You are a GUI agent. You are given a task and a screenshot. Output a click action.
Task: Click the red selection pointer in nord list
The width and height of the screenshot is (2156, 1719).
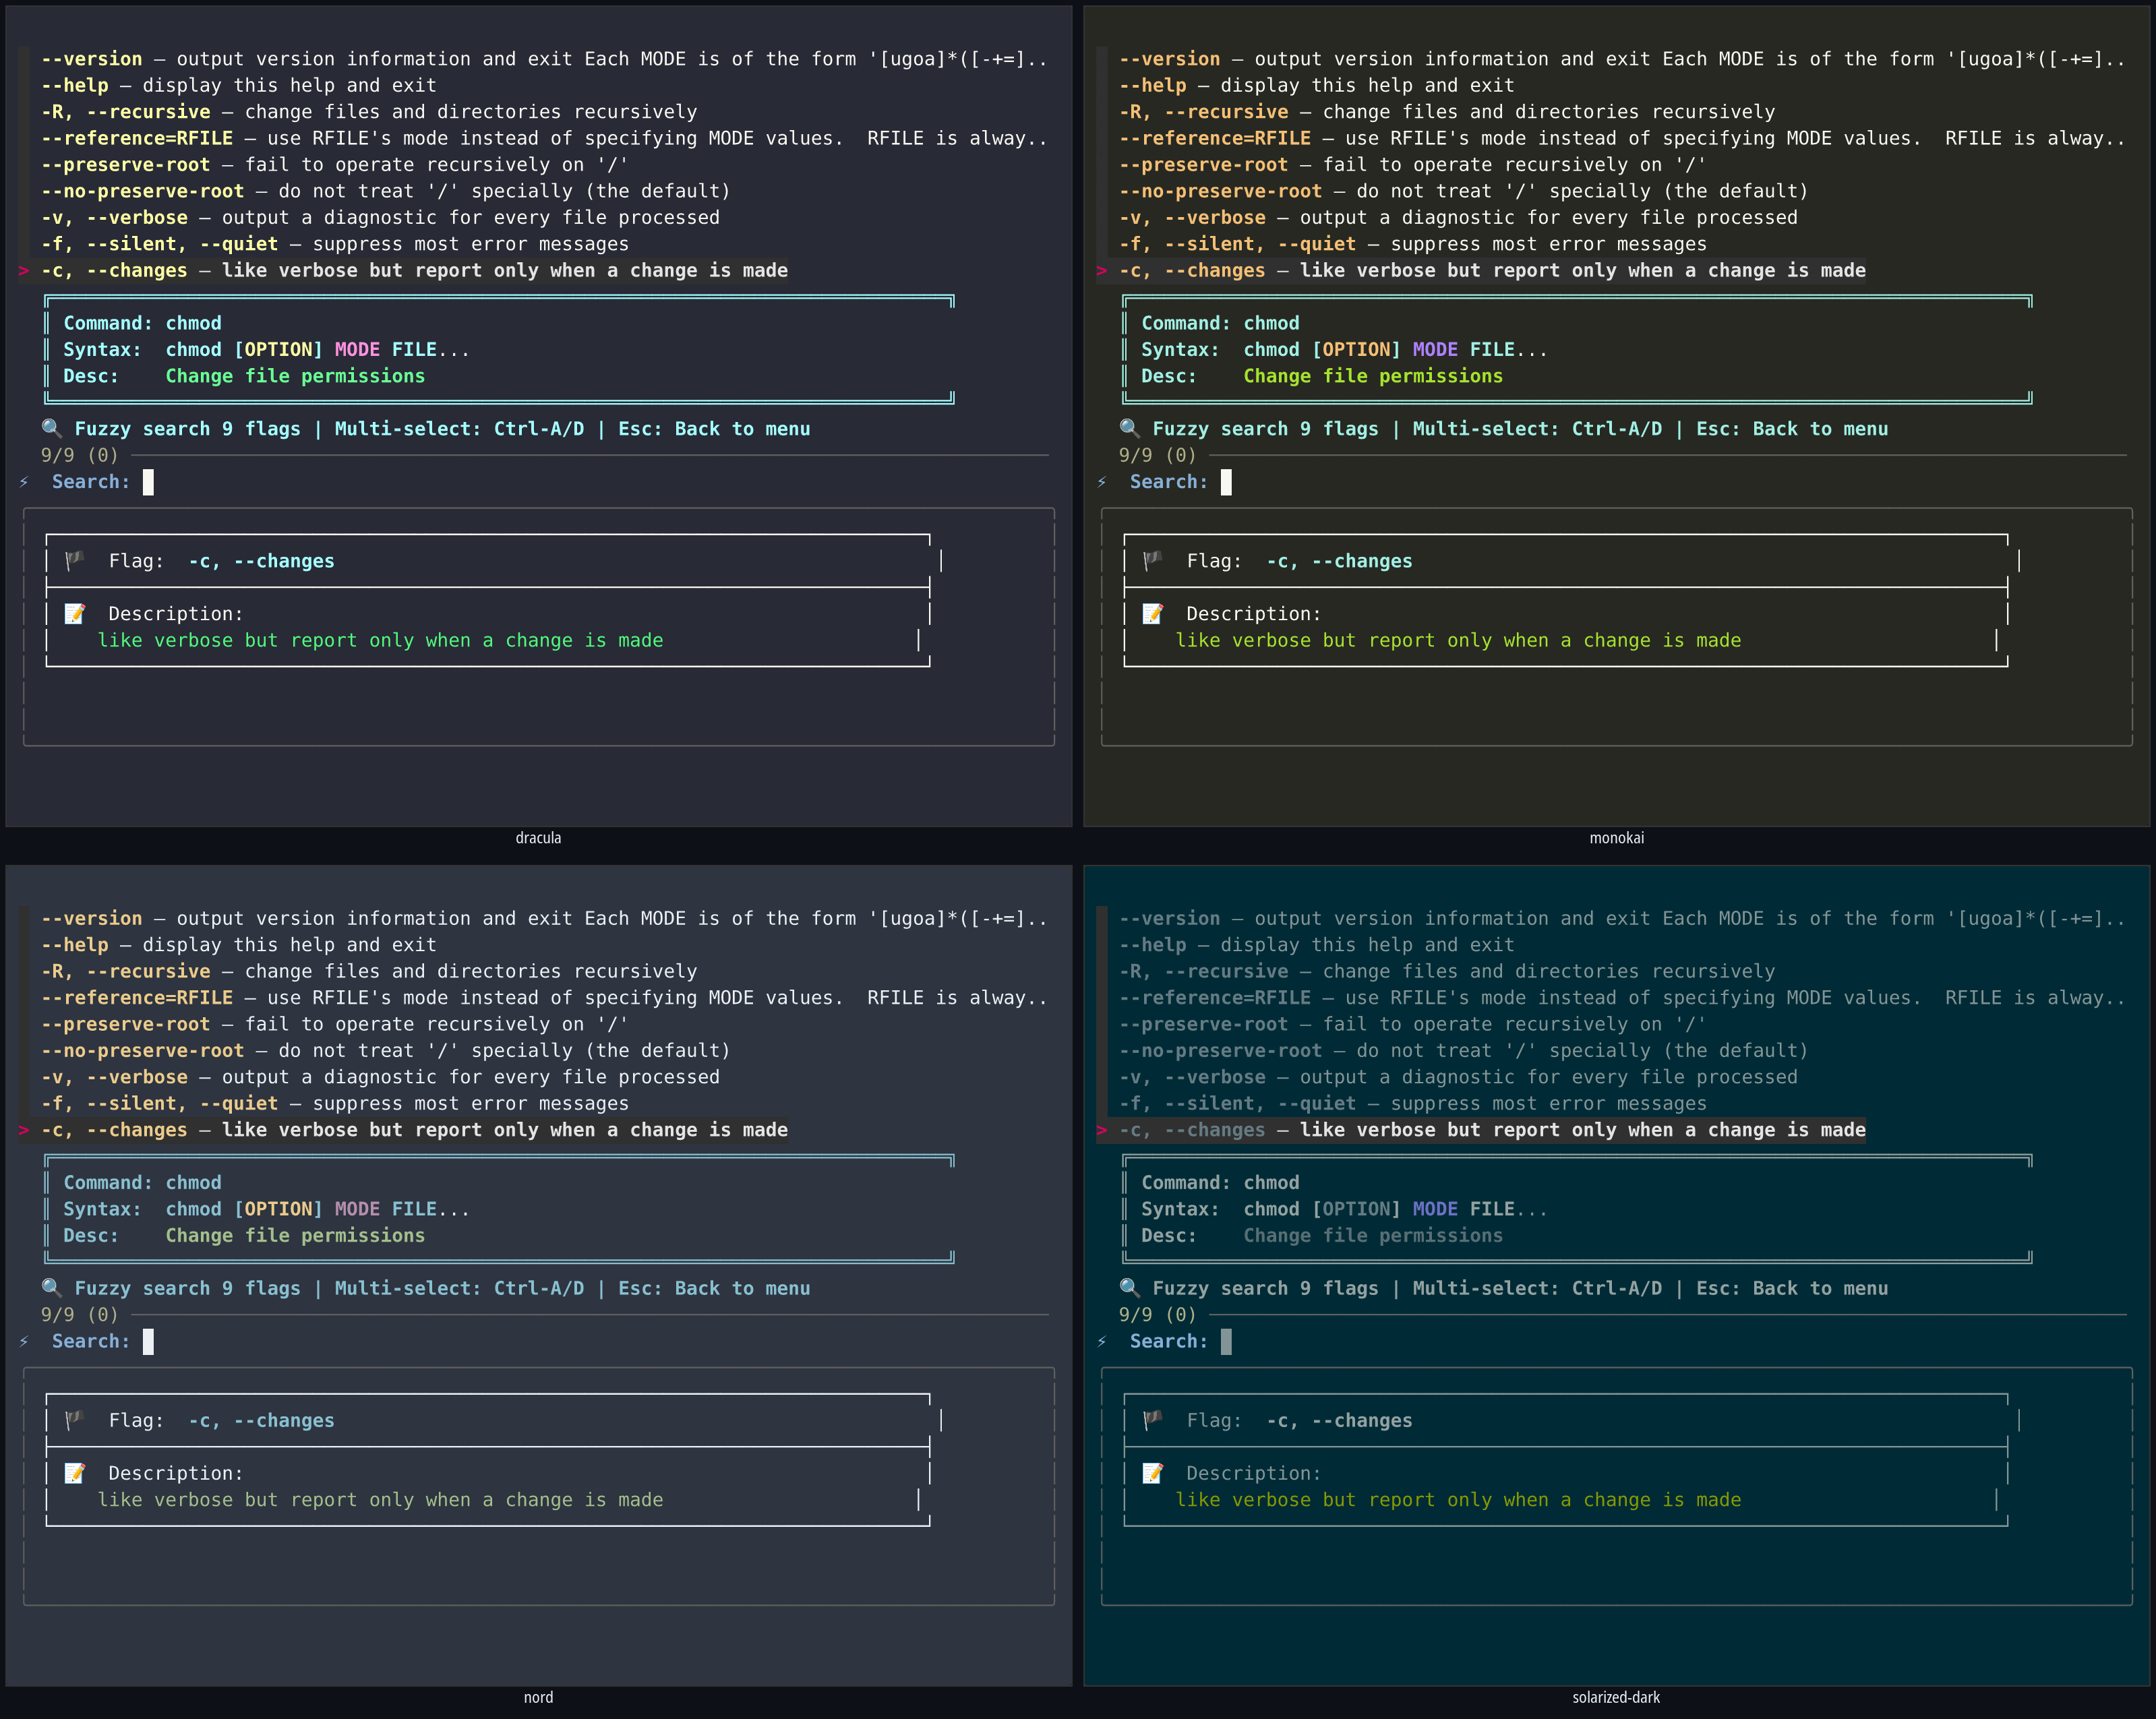coord(24,1130)
